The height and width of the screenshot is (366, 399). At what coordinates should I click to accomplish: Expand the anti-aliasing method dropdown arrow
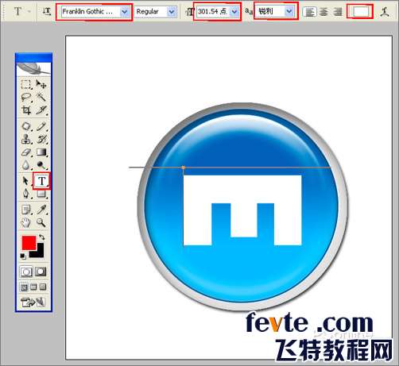(289, 11)
